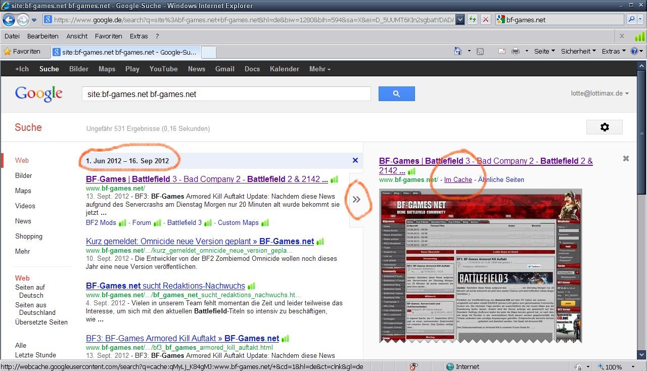Click the Im Cache link
647x371 pixels.
458,179
